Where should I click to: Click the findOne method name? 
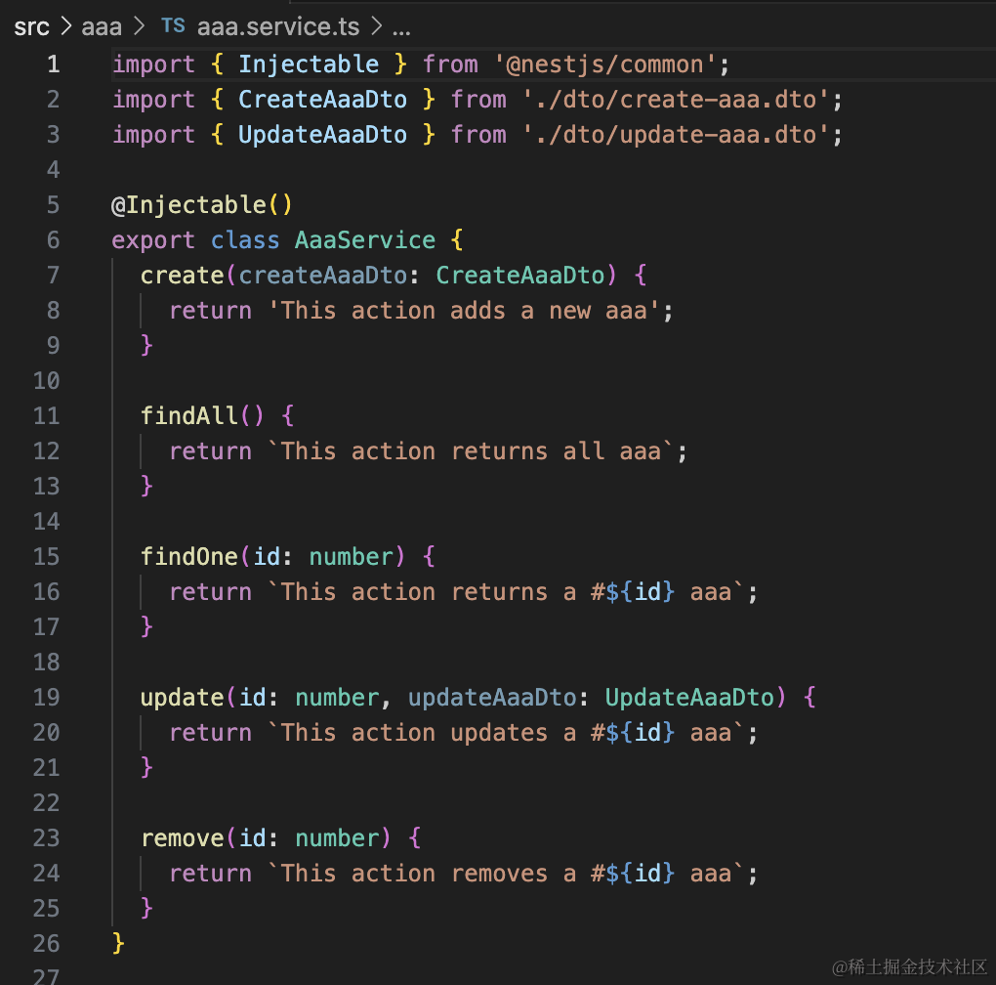(x=188, y=557)
